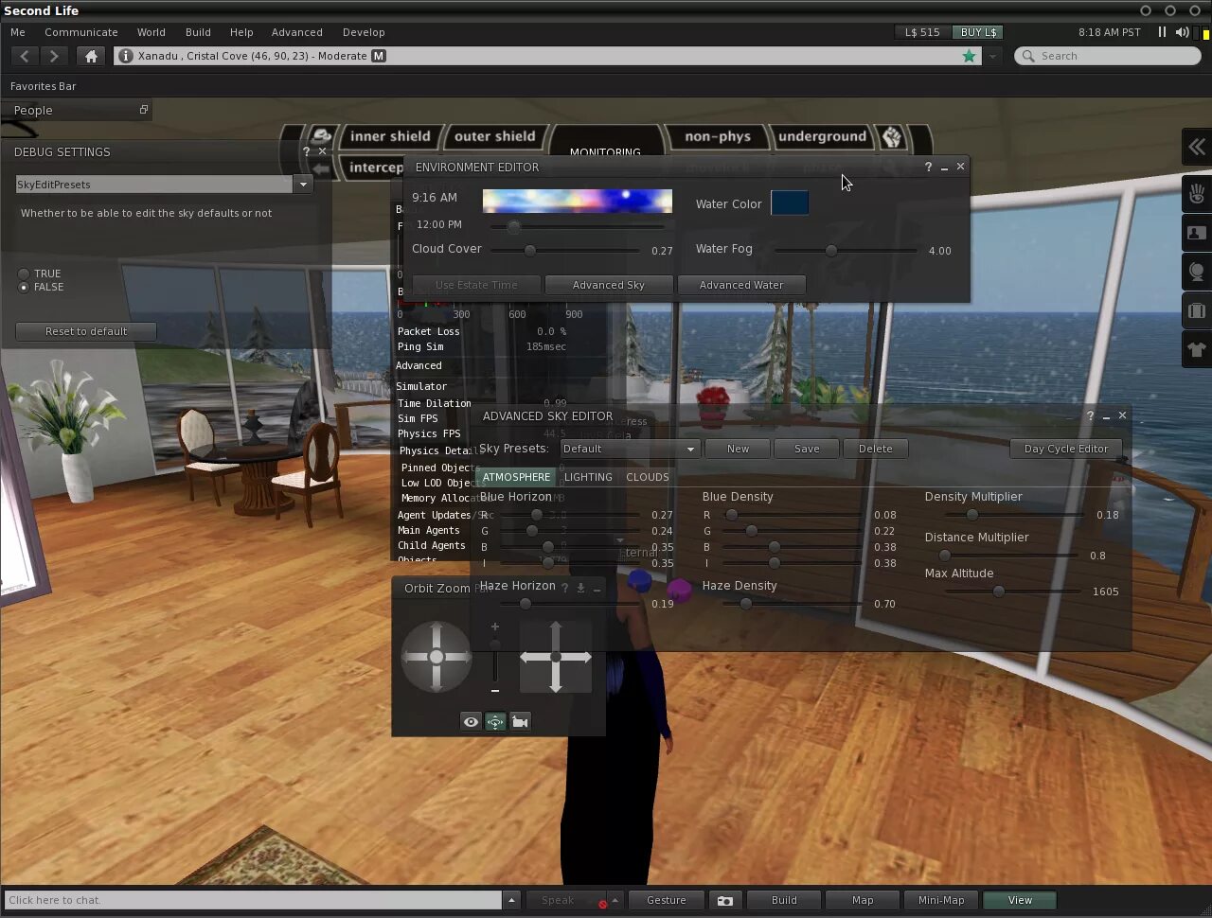
Task: Open the World menu
Action: pos(151,32)
